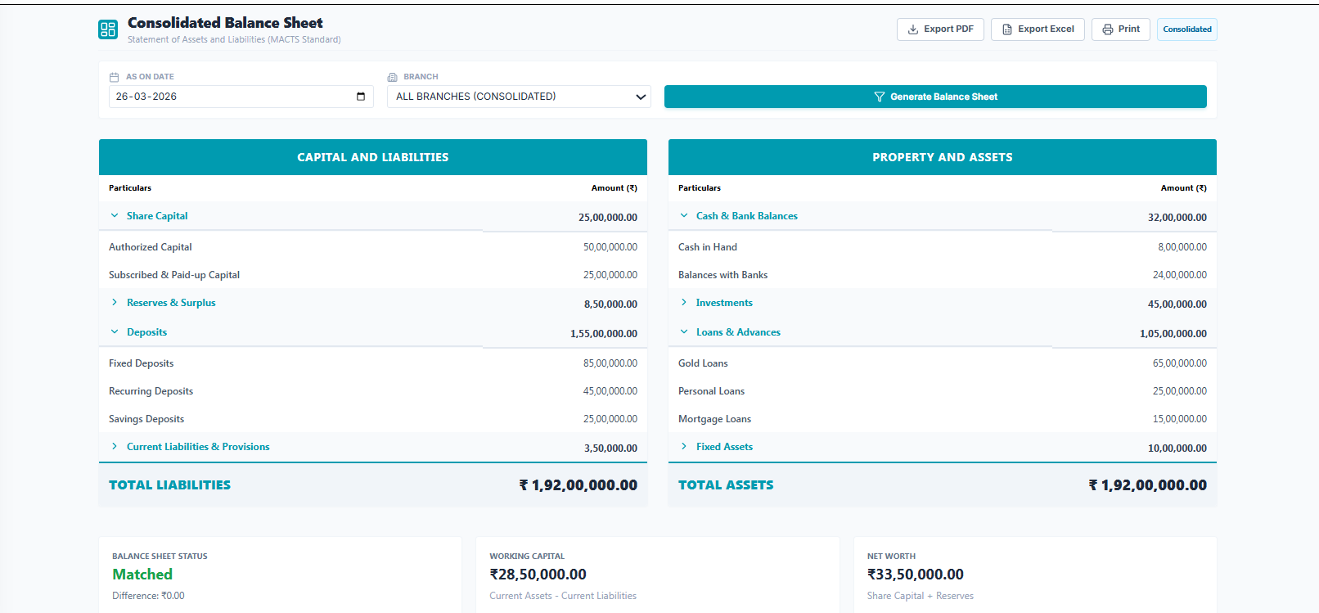Click the As On Date input field

pyautogui.click(x=233, y=97)
